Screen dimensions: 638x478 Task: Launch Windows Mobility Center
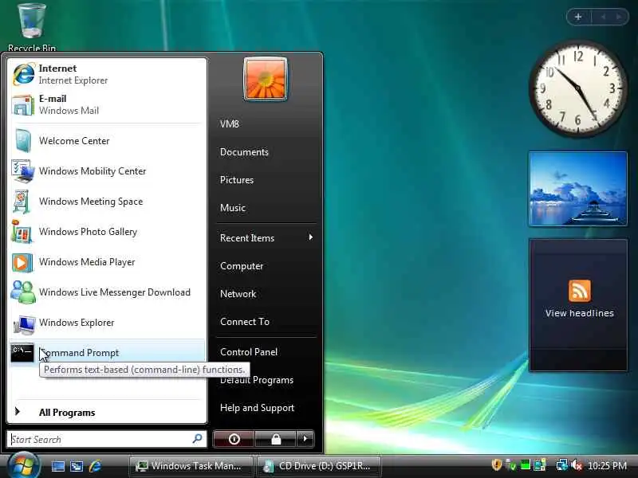click(108, 171)
